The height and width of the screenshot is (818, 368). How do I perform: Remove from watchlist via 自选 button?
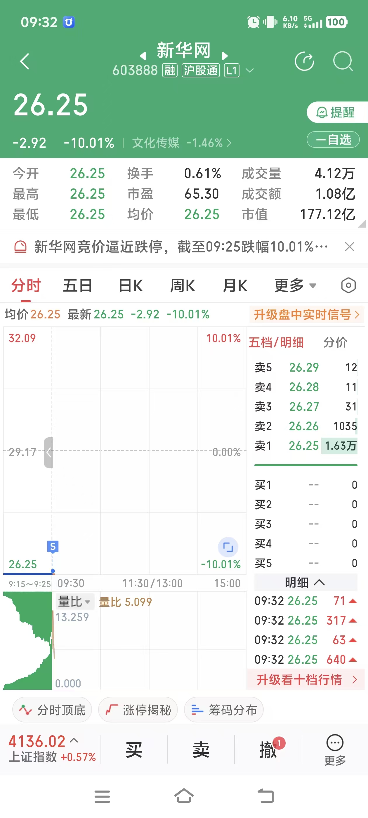333,139
